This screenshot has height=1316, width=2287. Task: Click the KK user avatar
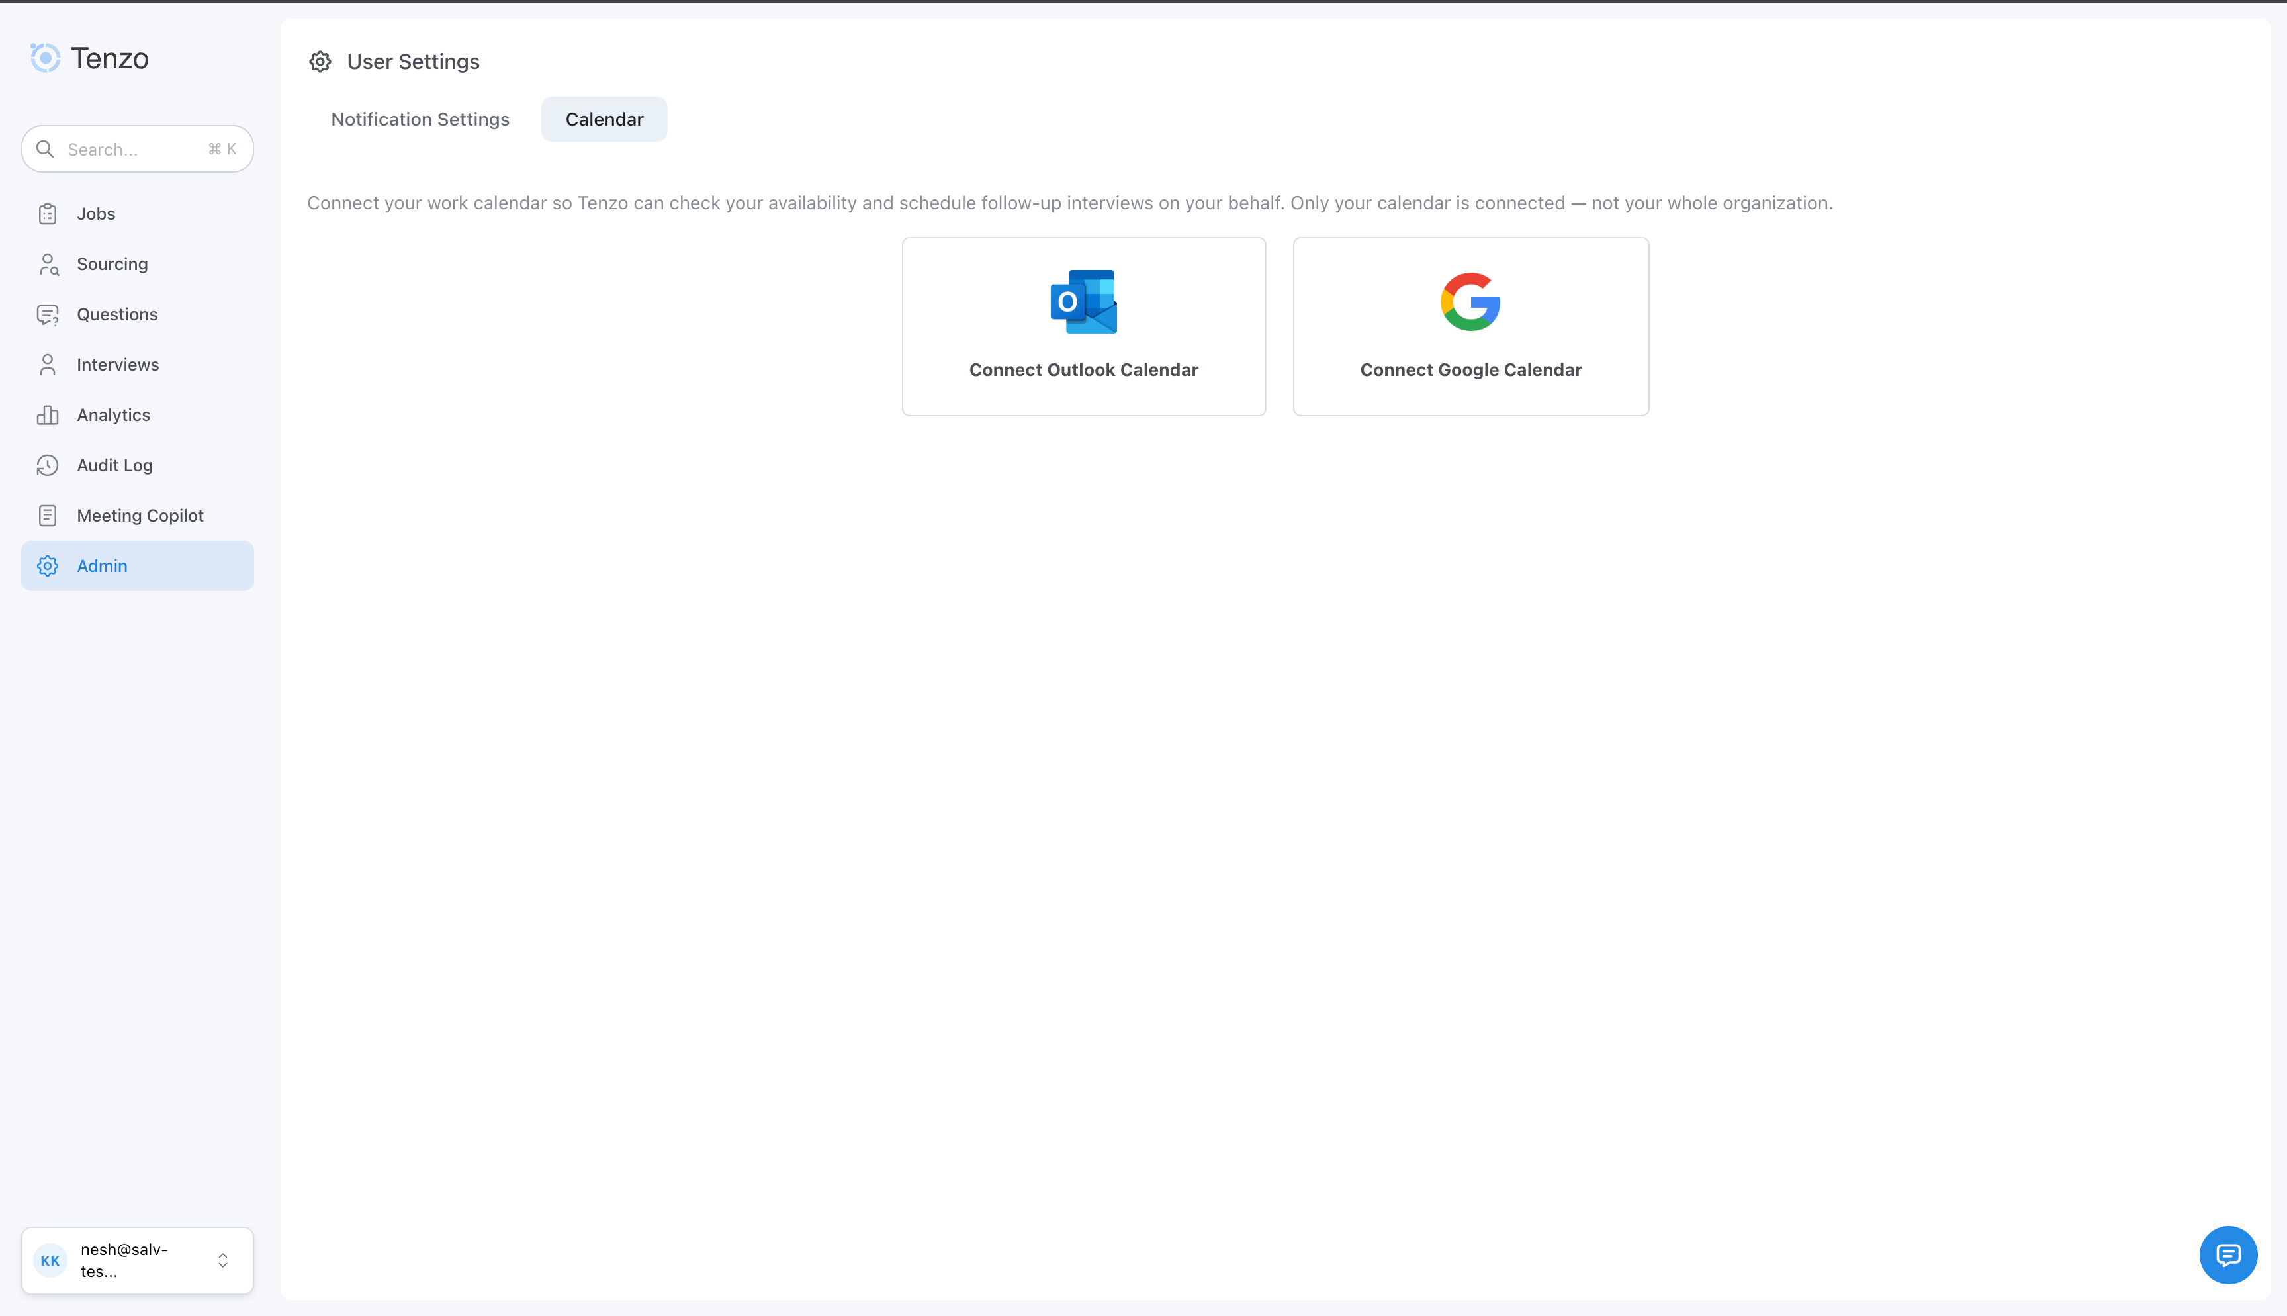click(x=50, y=1261)
